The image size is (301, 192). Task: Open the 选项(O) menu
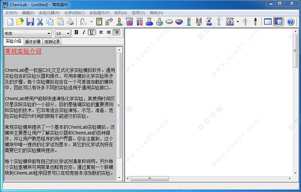(138, 13)
